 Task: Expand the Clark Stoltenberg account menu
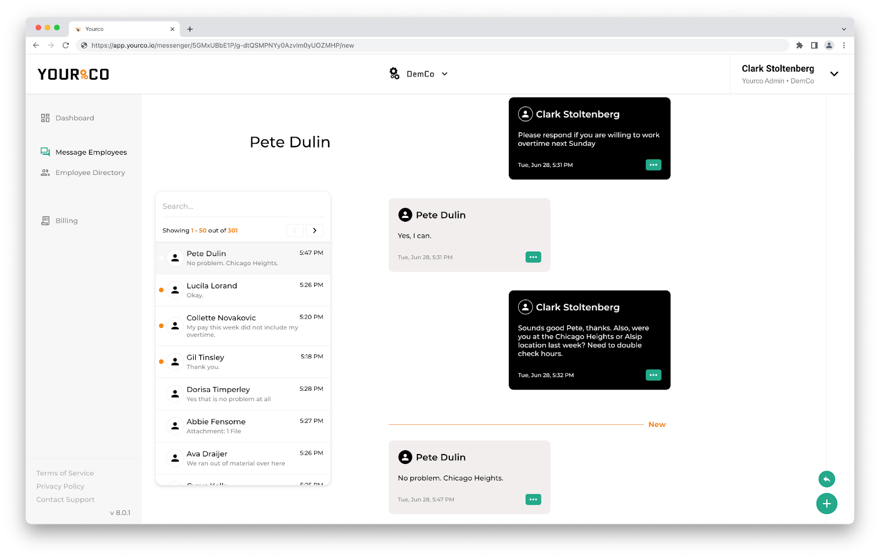click(834, 74)
